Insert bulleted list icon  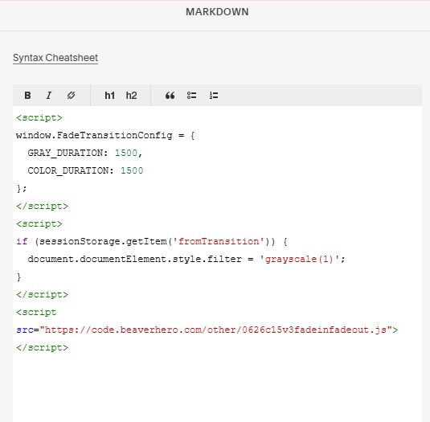coord(191,96)
